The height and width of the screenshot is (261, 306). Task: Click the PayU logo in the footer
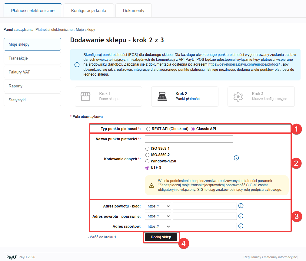click(12, 257)
